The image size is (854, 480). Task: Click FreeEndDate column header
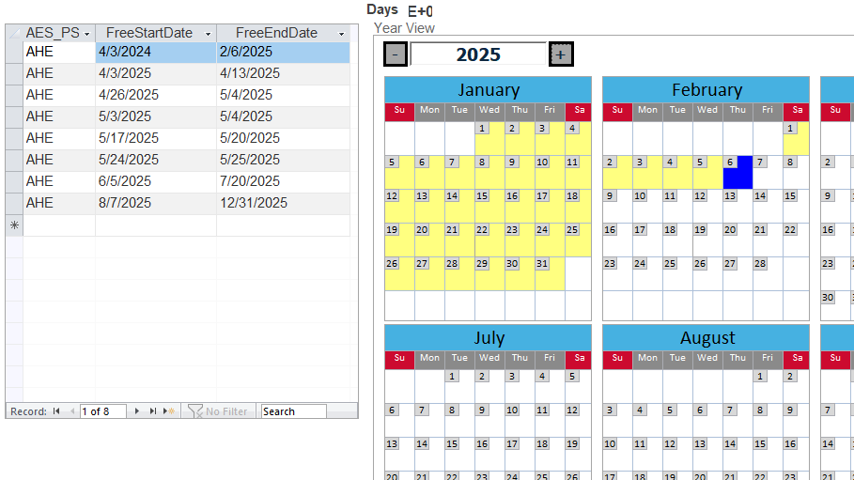tap(283, 33)
